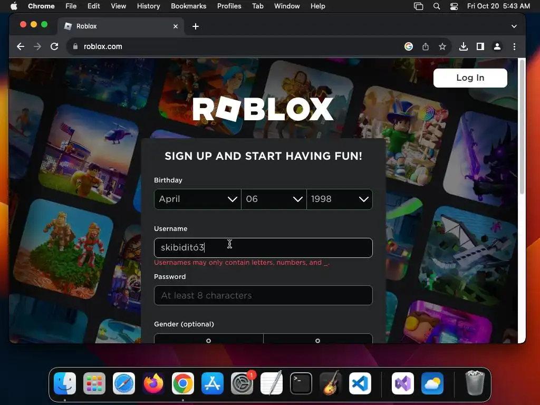Launch Safari from the dock

tap(124, 383)
